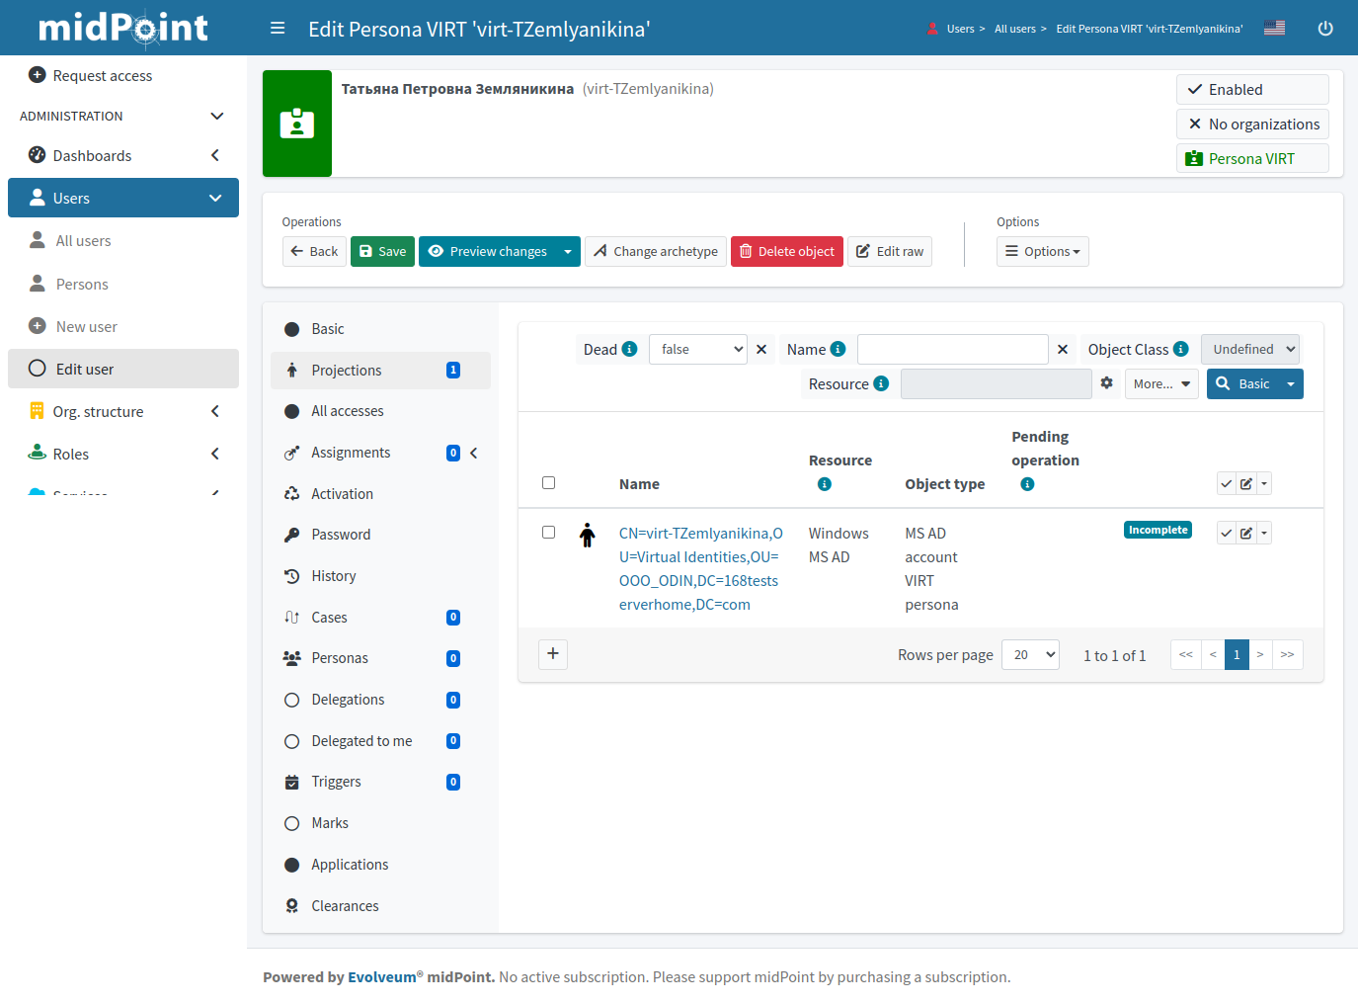Open Object Class Undefined dropdown
This screenshot has height=1004, width=1358.
[1250, 349]
